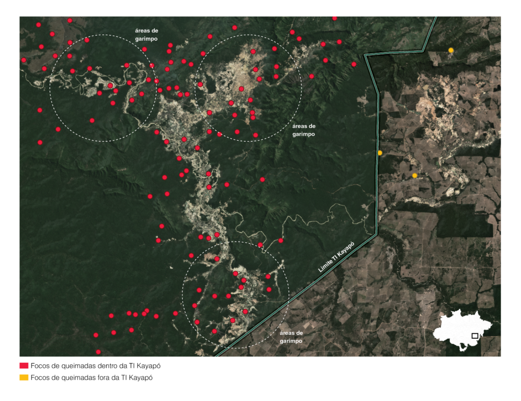Click top-left 'áreas de garimpo' label
The image size is (521, 401).
[x=146, y=34]
